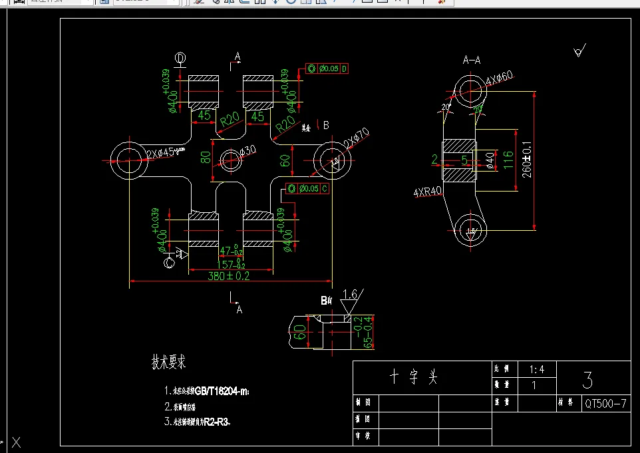640x453 pixels.
Task: Click the 116 dimension text
Action: point(508,160)
